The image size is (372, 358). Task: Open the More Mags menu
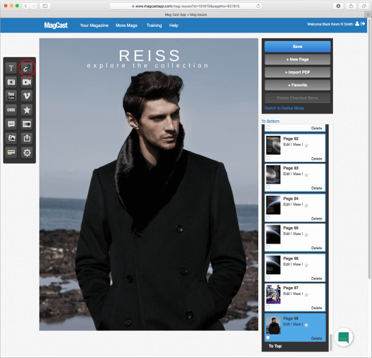(x=127, y=26)
